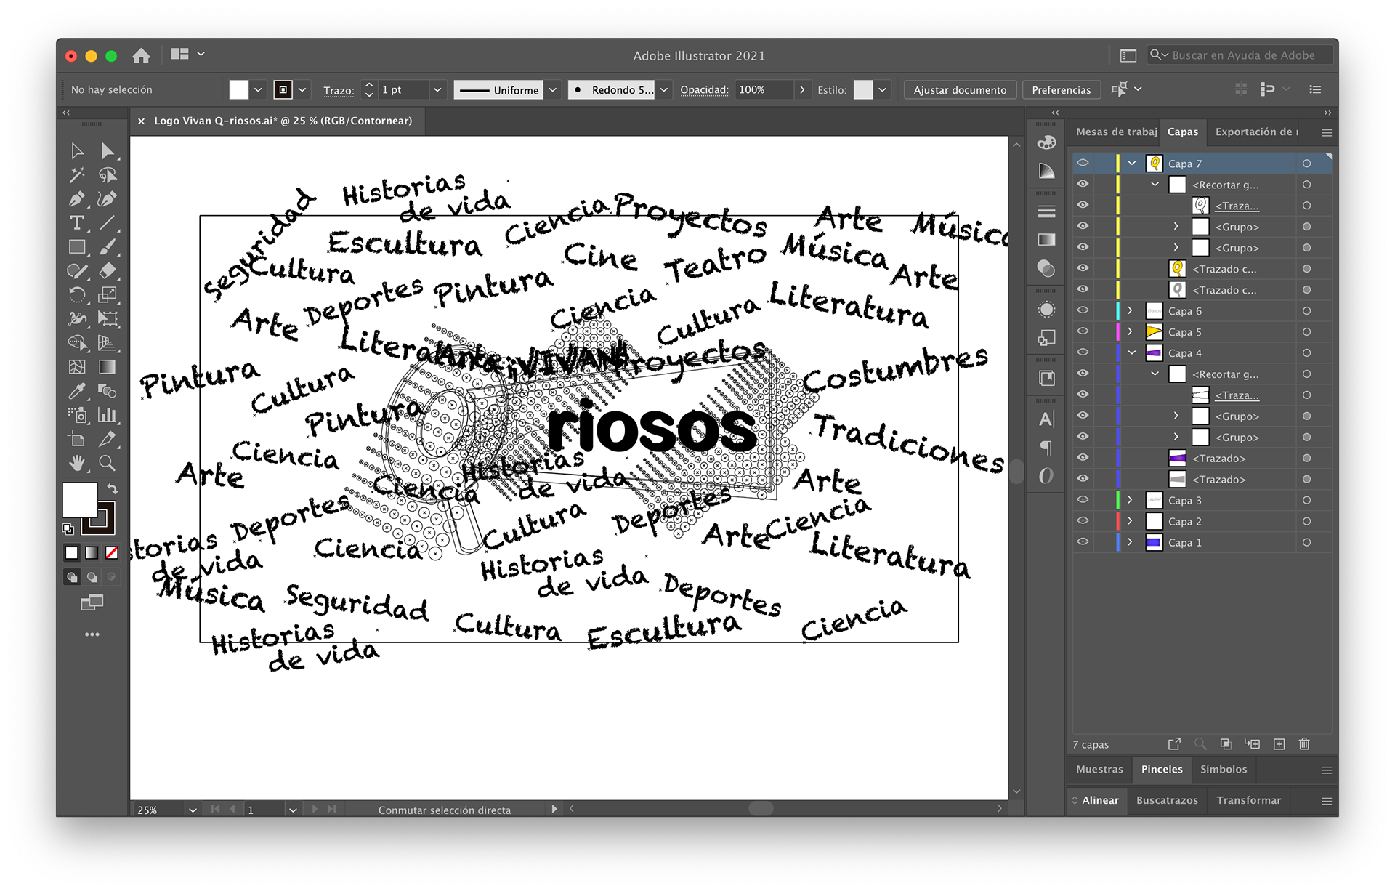Select the Hand tool

pos(76,463)
